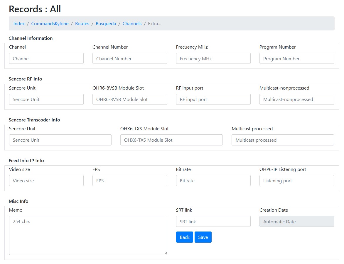Go to Routes in breadcrumb

coord(82,24)
